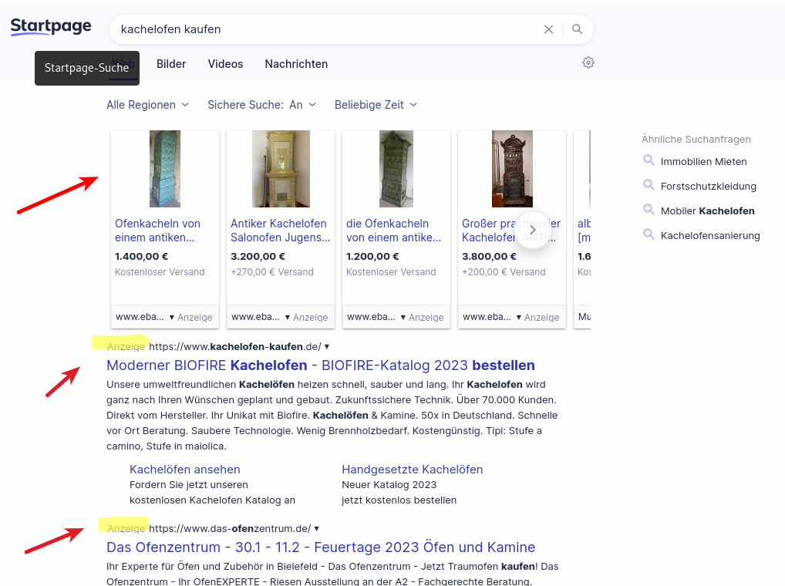The width and height of the screenshot is (785, 586).
Task: Search for Kachelofensanierung suggestion
Action: coord(710,235)
